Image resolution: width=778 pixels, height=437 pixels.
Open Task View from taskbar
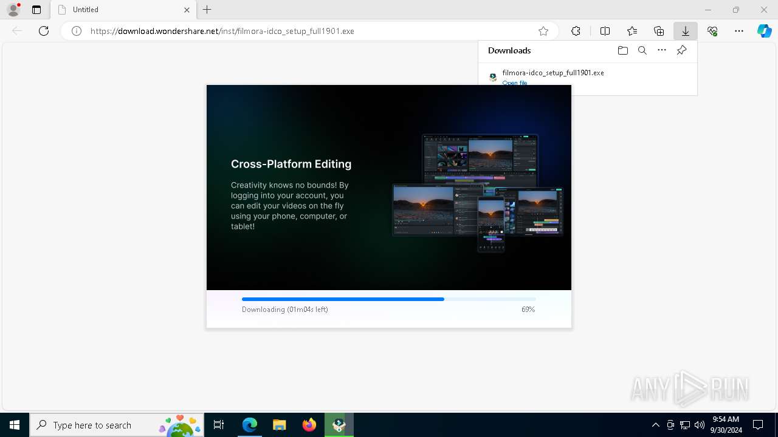pos(219,425)
